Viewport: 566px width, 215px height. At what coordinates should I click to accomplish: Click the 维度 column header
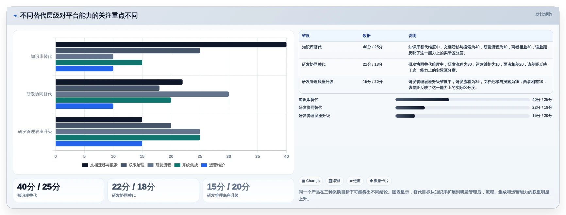306,36
